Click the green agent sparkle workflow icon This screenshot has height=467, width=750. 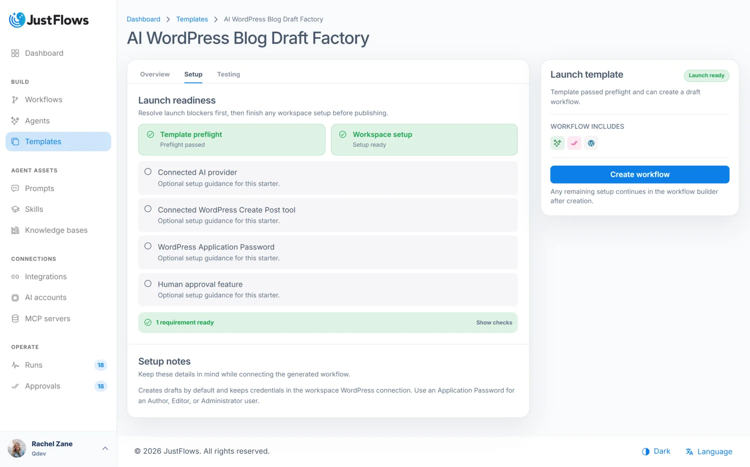557,143
